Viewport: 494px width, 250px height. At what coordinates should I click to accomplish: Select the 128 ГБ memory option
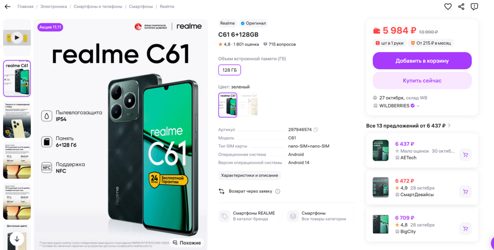[229, 70]
